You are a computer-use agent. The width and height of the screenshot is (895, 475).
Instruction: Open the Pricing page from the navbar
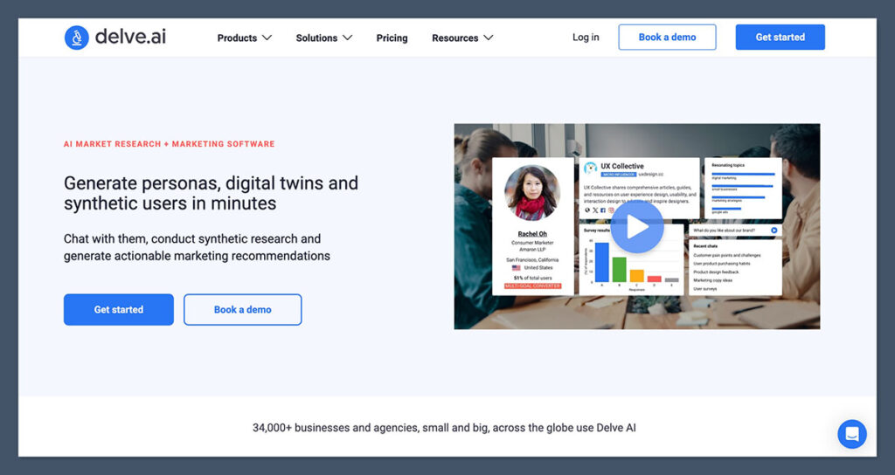click(x=392, y=38)
